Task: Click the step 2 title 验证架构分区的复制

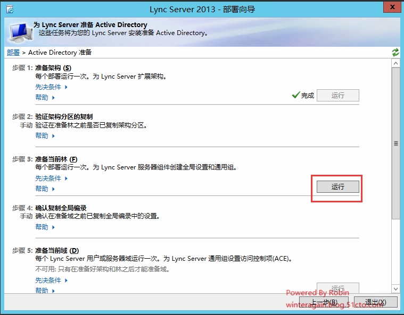Action: tap(64, 117)
